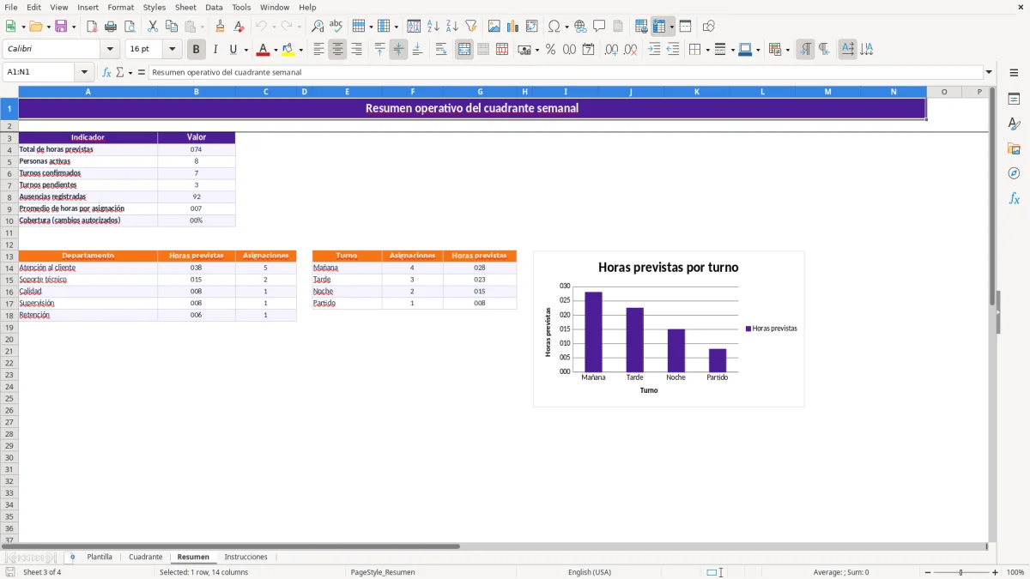Open the Background Color dropdown arrow
This screenshot has width=1030, height=579.
300,50
